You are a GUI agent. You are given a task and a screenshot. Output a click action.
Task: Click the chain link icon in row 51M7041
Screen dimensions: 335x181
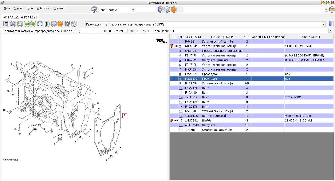(x=176, y=46)
